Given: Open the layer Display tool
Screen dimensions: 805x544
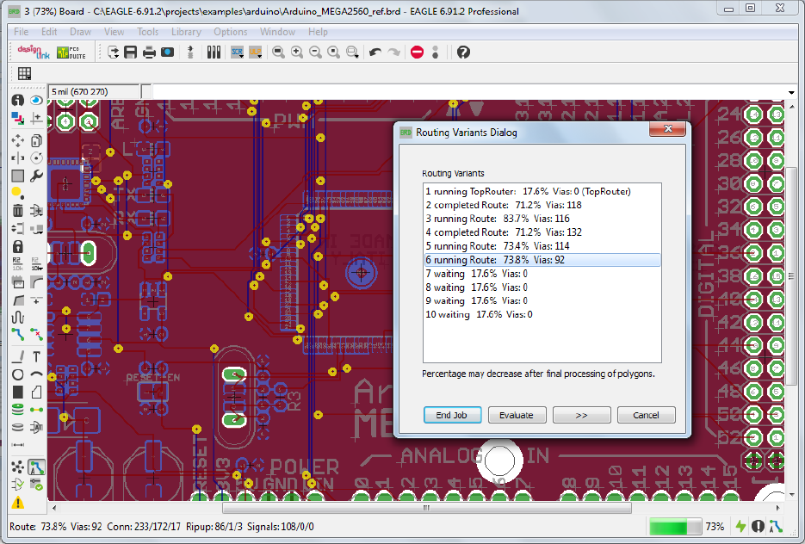Looking at the screenshot, I should tap(18, 119).
